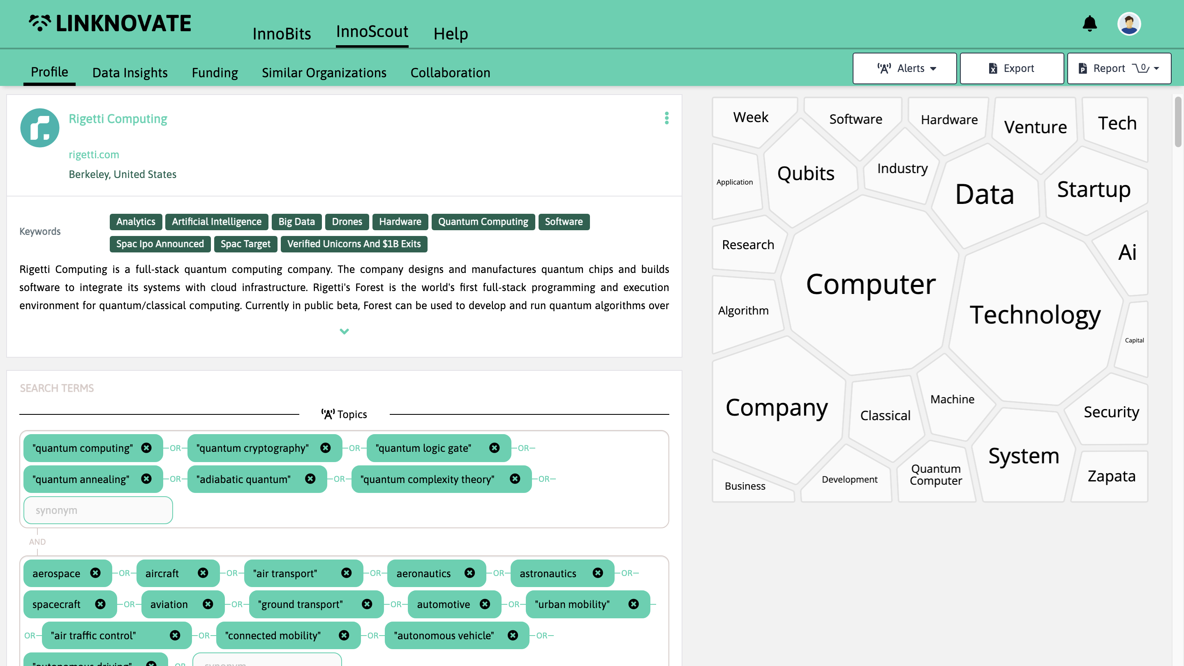Remove aerospace search term
Viewport: 1184px width, 666px height.
[x=95, y=573]
